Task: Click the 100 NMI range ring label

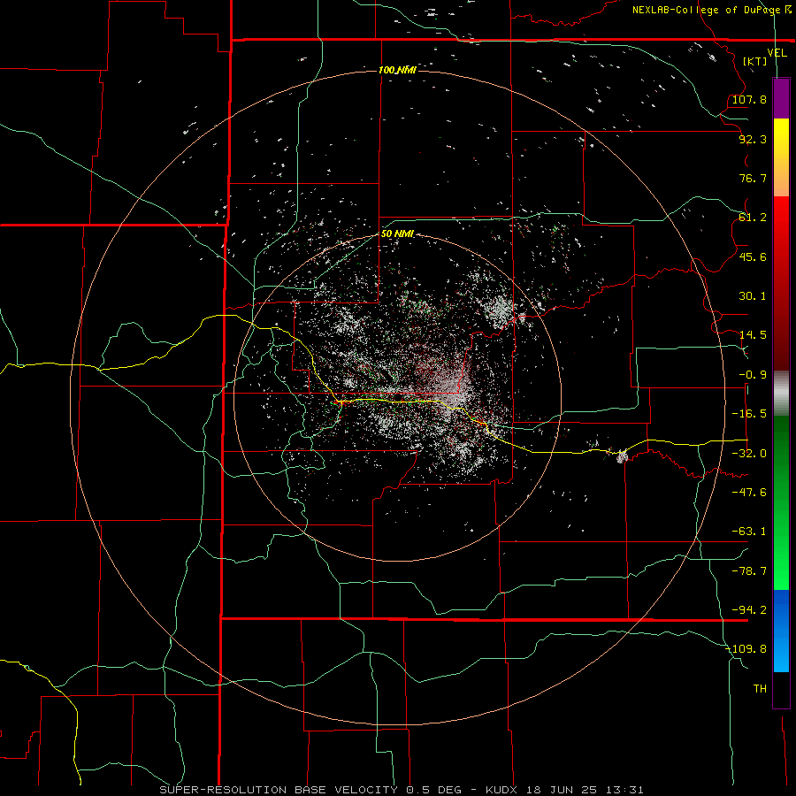Action: click(x=397, y=70)
